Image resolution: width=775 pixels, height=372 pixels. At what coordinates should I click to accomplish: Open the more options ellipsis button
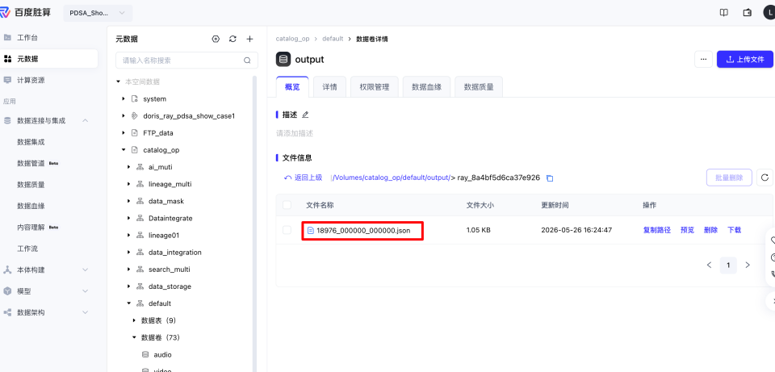(x=703, y=59)
